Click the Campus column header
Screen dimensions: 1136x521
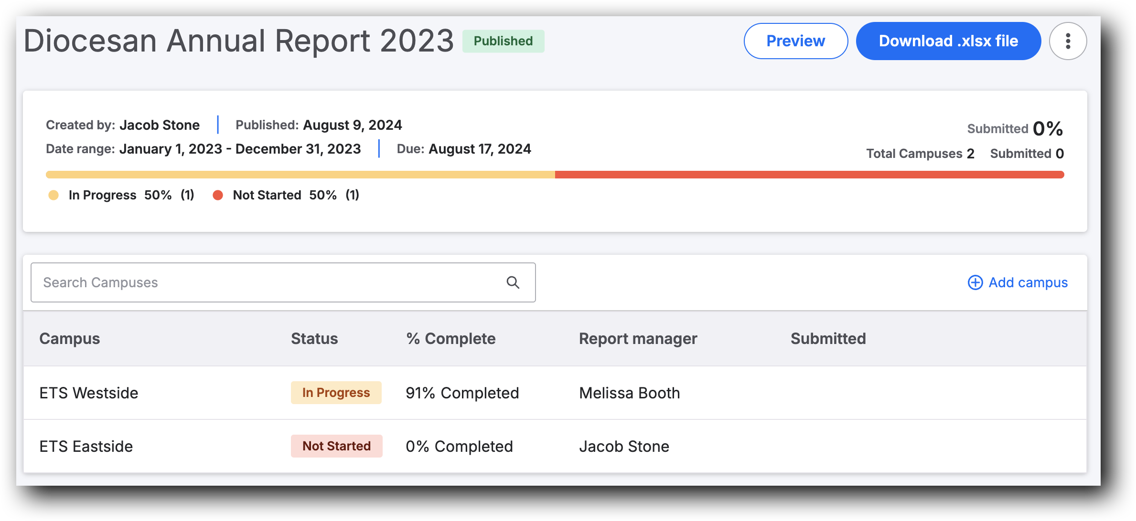pos(69,338)
